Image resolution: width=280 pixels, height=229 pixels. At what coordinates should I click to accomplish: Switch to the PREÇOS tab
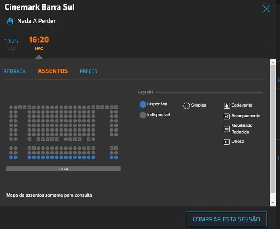tap(88, 71)
